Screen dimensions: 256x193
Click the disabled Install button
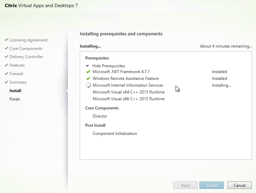click(211, 186)
